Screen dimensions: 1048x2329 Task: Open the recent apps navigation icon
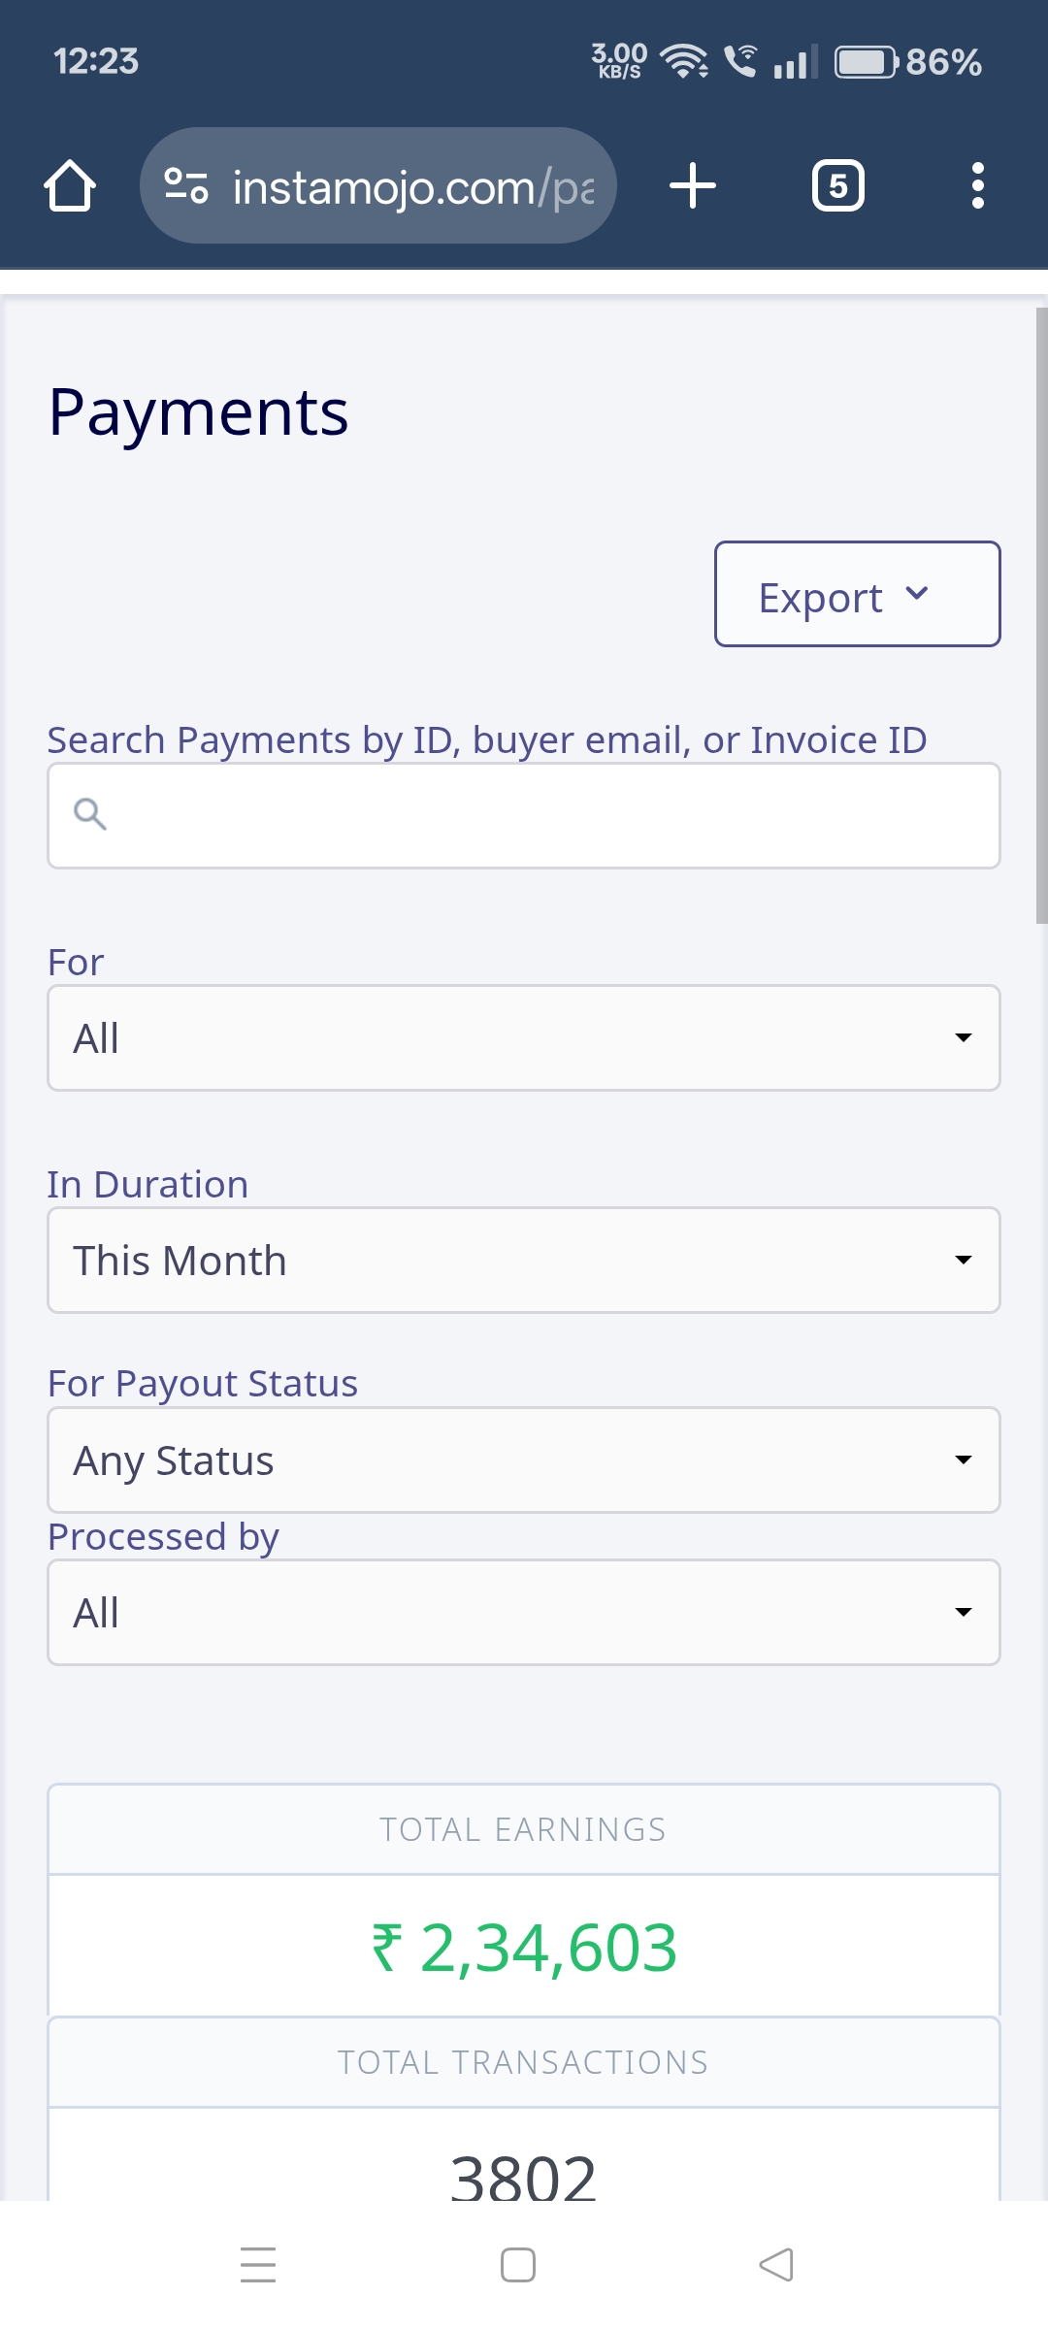tap(258, 2265)
